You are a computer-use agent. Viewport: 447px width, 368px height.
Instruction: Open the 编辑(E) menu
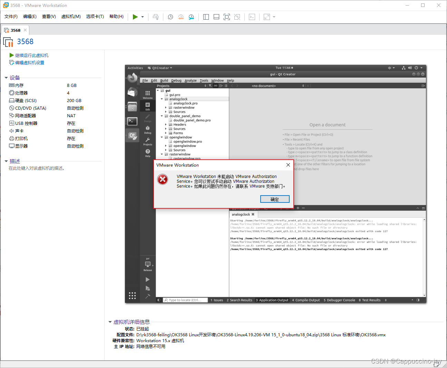coord(30,17)
